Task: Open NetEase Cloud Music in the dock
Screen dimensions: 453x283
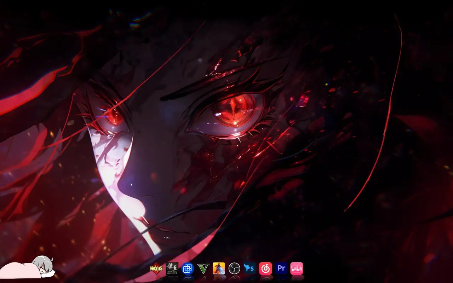Action: click(265, 268)
